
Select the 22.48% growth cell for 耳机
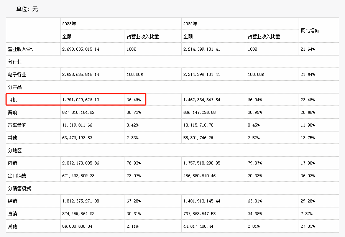point(308,100)
